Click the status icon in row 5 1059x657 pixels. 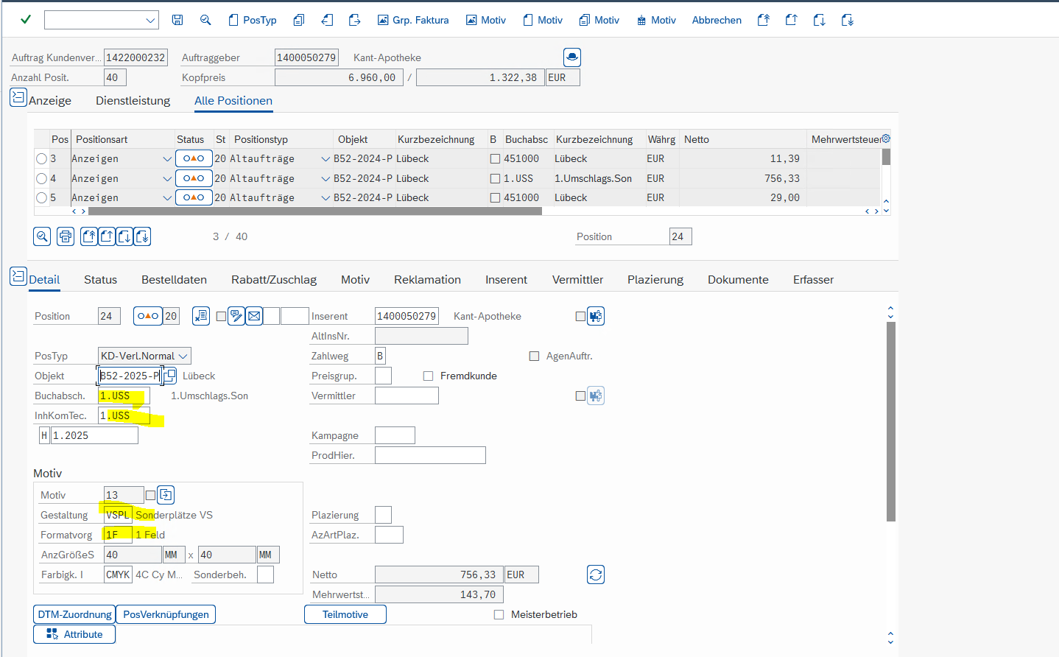pos(194,197)
